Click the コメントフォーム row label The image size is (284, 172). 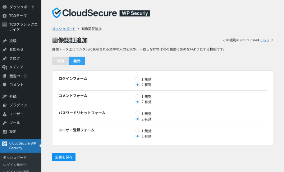(x=73, y=96)
